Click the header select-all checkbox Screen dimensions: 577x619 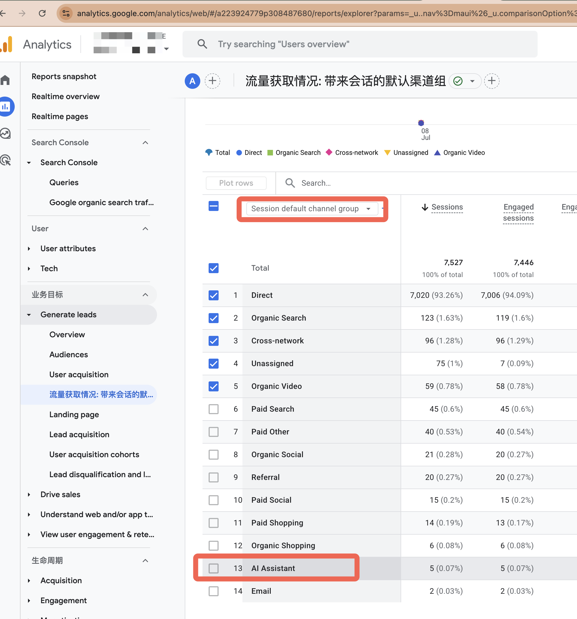click(x=214, y=206)
